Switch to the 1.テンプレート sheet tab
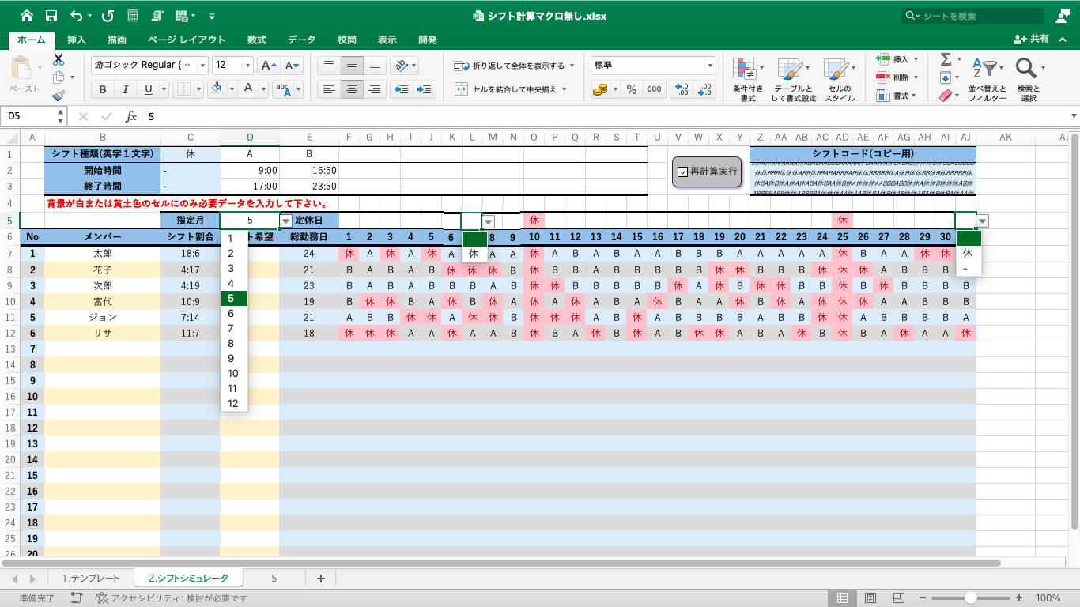Image resolution: width=1080 pixels, height=607 pixels. [x=91, y=579]
